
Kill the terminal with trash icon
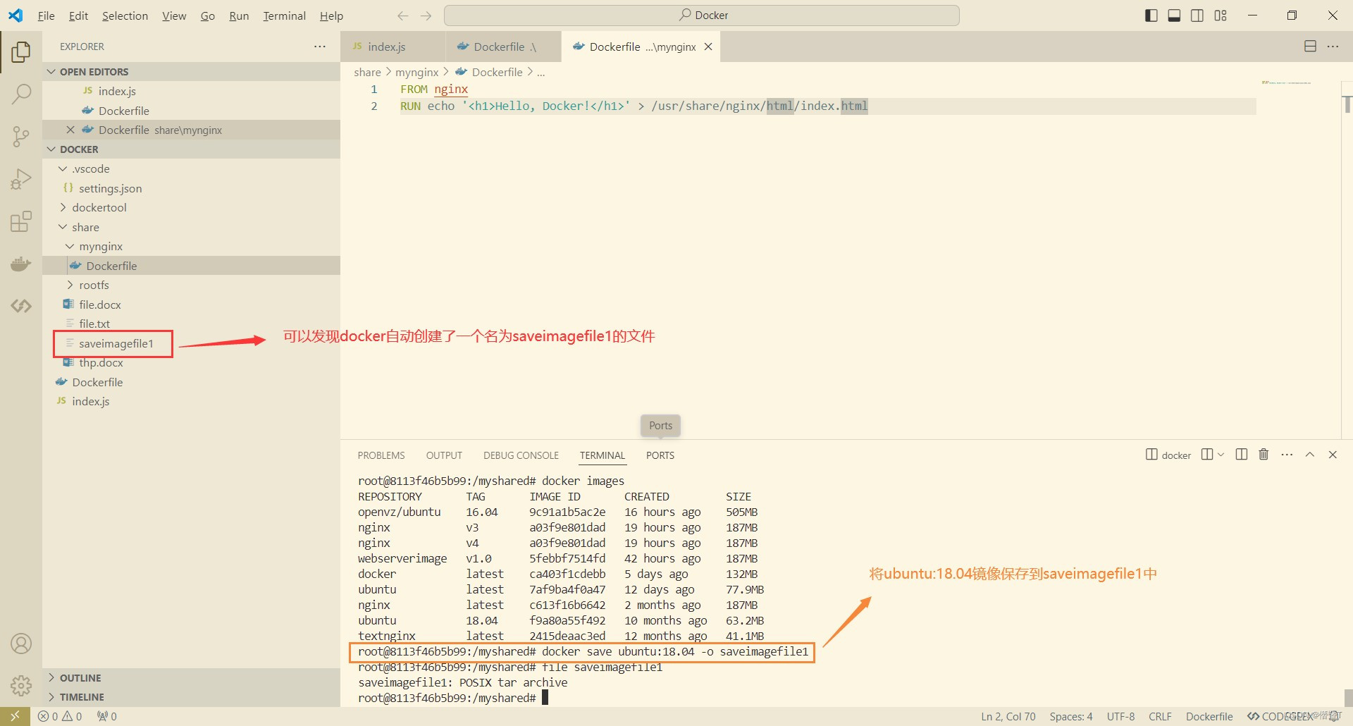coord(1264,455)
